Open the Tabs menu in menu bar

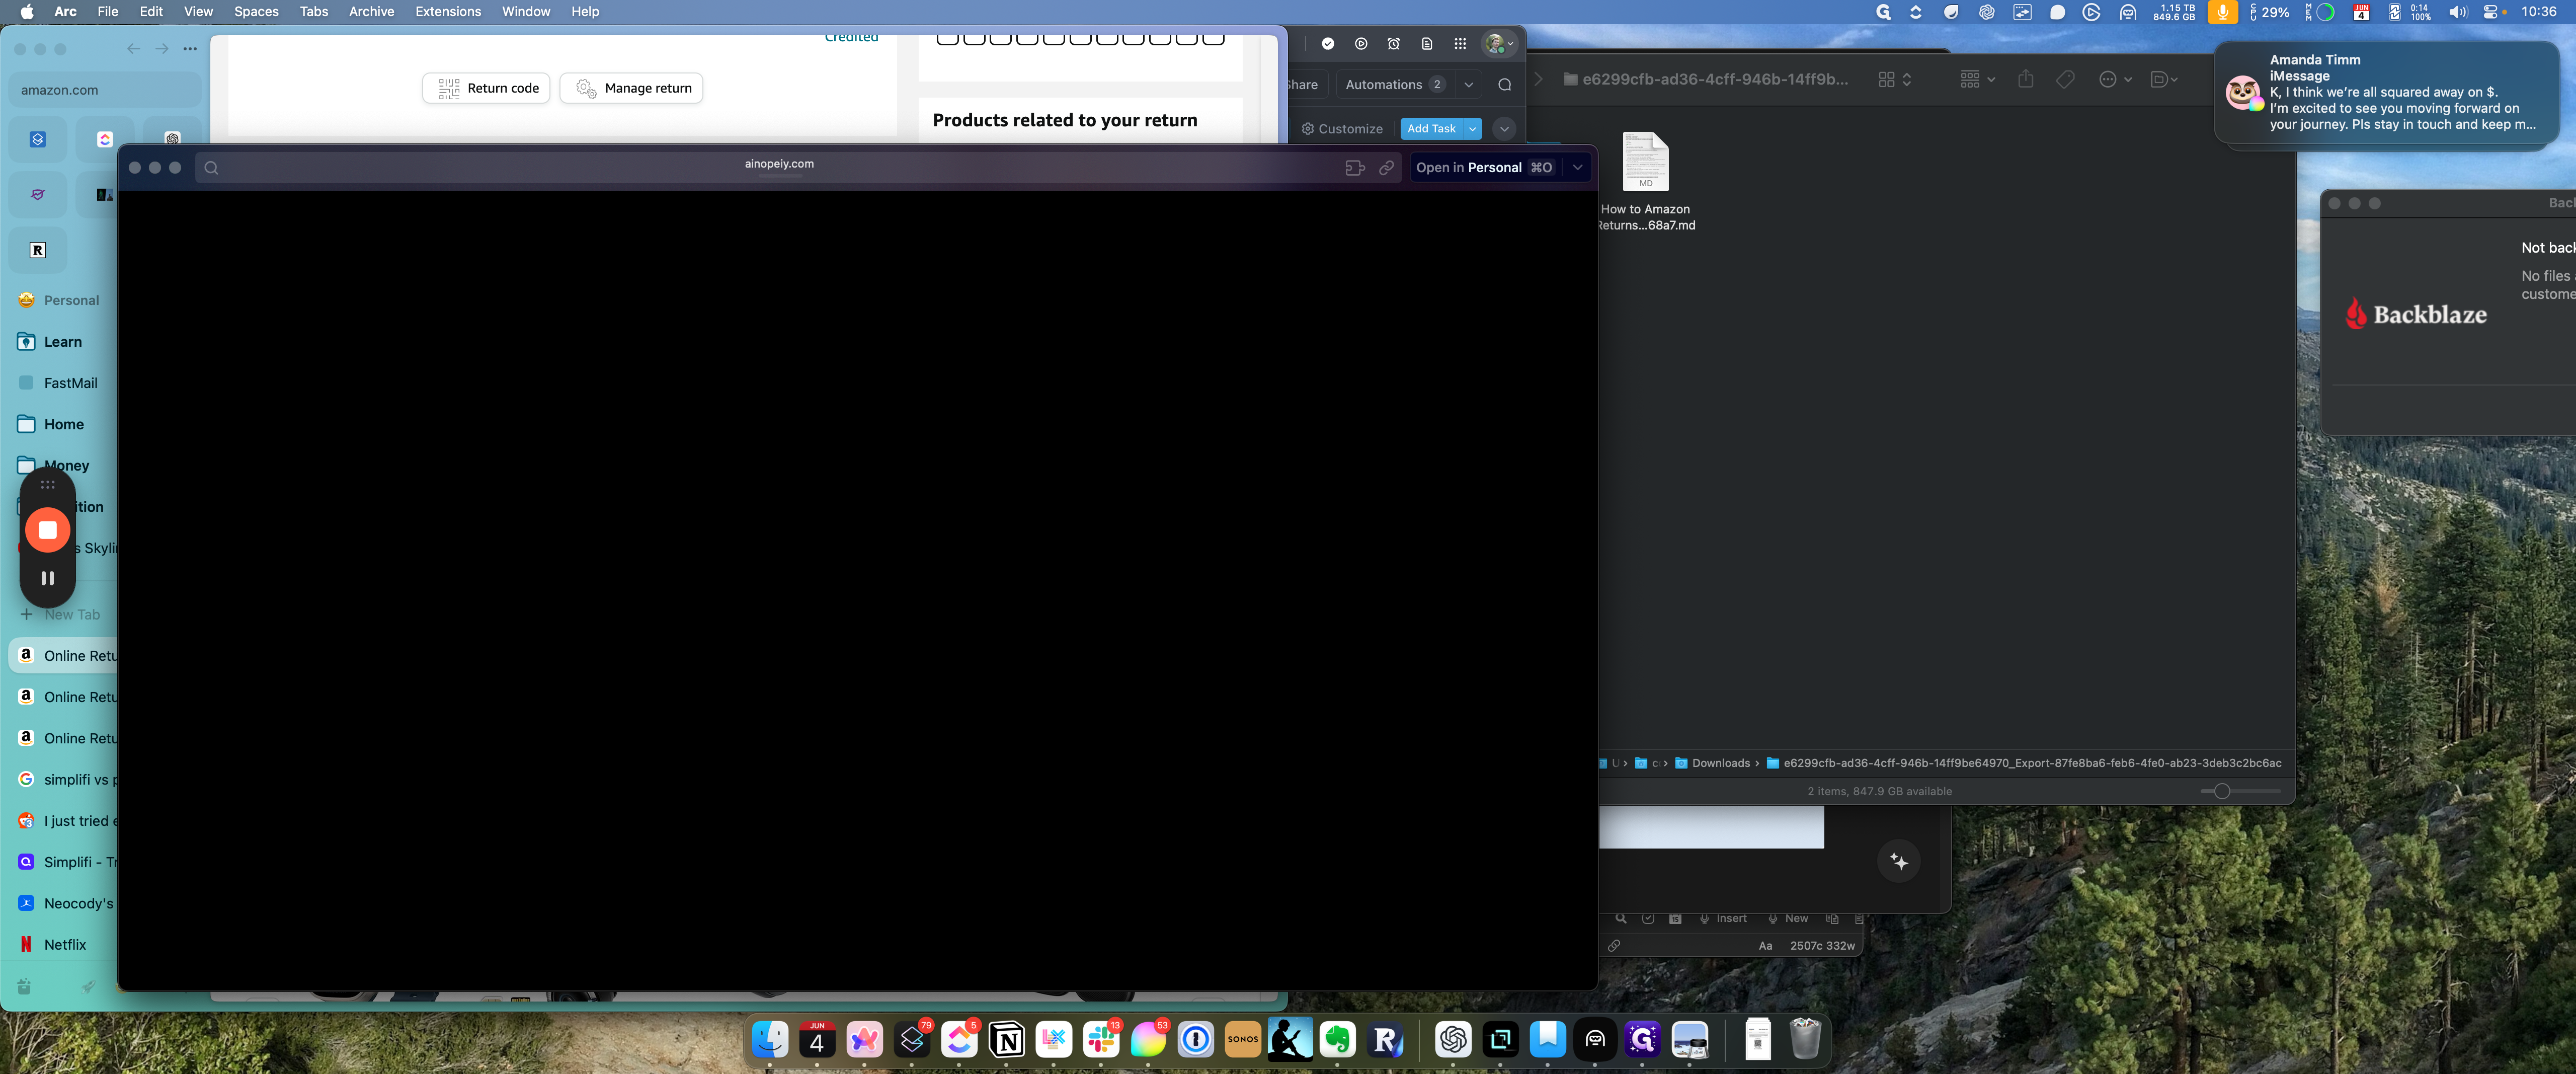click(314, 12)
